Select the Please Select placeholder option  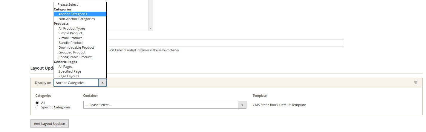[68, 4]
